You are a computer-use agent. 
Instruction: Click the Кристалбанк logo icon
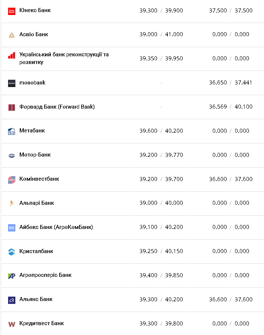click(x=12, y=252)
